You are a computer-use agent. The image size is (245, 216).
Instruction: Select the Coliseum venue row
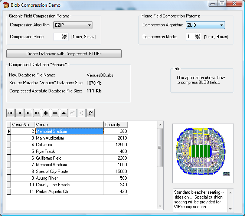click(69, 145)
